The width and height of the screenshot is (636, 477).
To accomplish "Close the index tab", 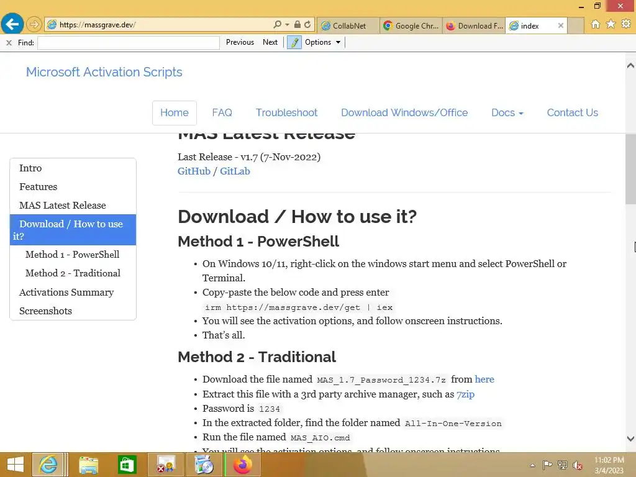I will click(x=561, y=25).
